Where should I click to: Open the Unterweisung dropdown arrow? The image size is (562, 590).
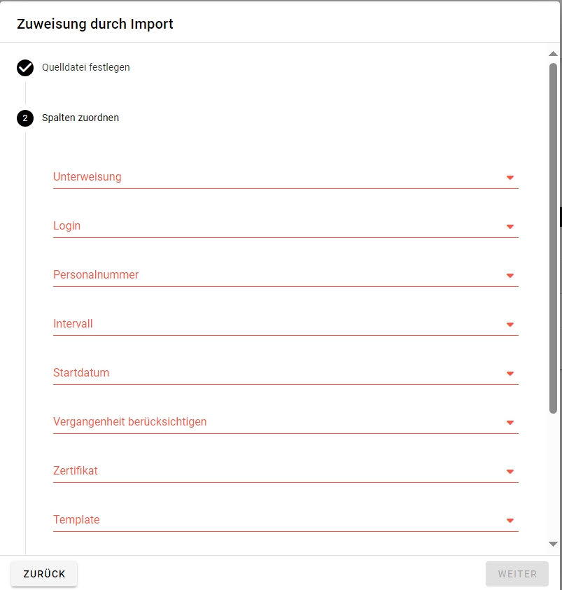tap(510, 178)
